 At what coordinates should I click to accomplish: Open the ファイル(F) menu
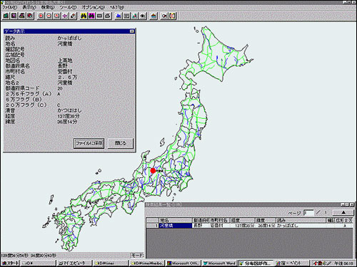tap(9, 7)
